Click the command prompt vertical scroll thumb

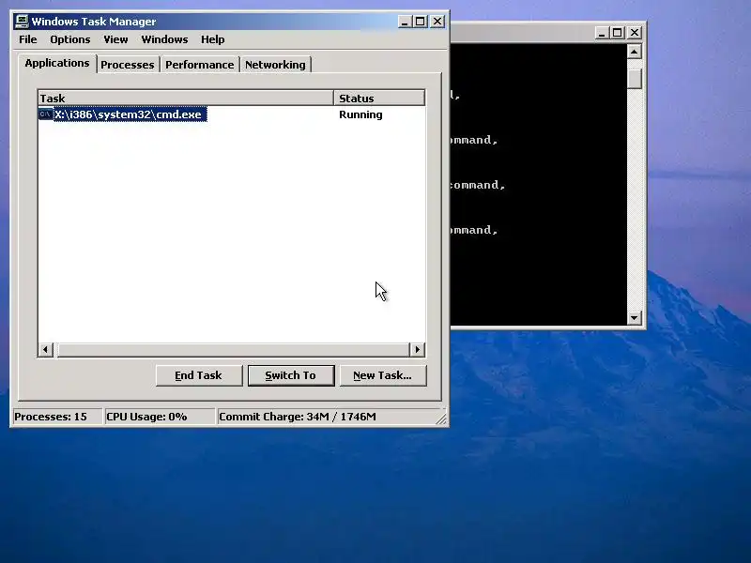(x=635, y=79)
